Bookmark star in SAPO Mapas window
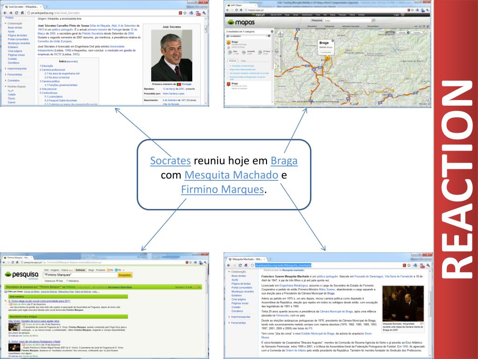Image resolution: width=478 pixels, height=359 pixels. pyautogui.click(x=413, y=10)
